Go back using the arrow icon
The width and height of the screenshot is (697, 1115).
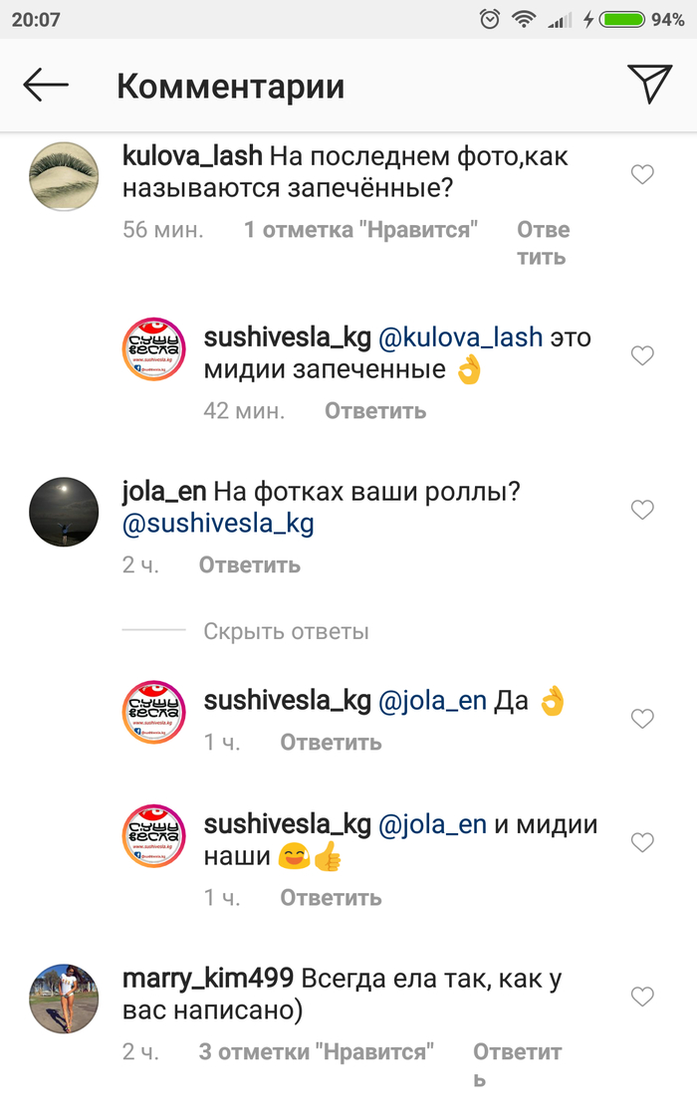point(46,86)
